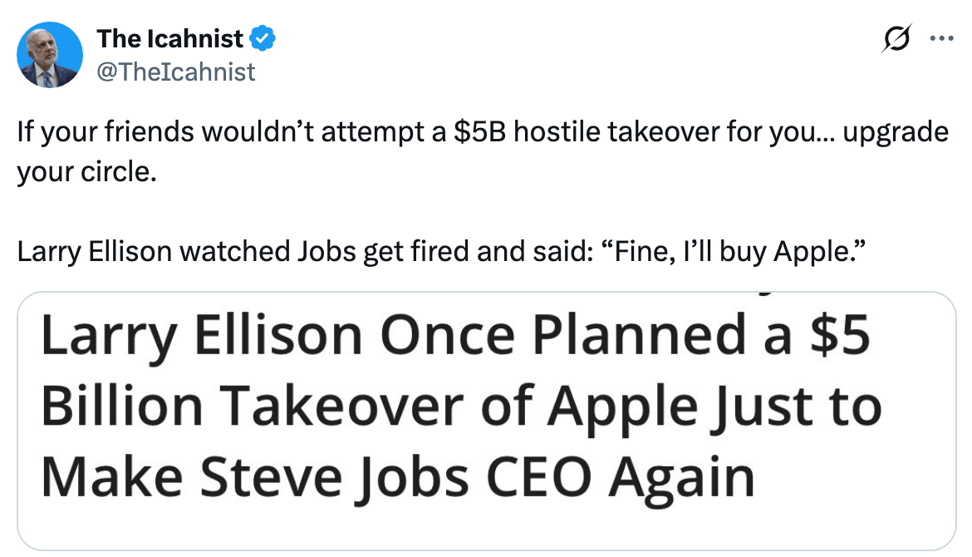Click the blue verified checkmark badge

[264, 38]
